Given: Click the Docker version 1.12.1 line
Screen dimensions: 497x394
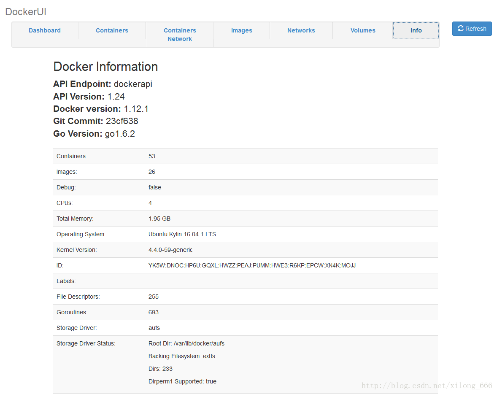Looking at the screenshot, I should 101,109.
